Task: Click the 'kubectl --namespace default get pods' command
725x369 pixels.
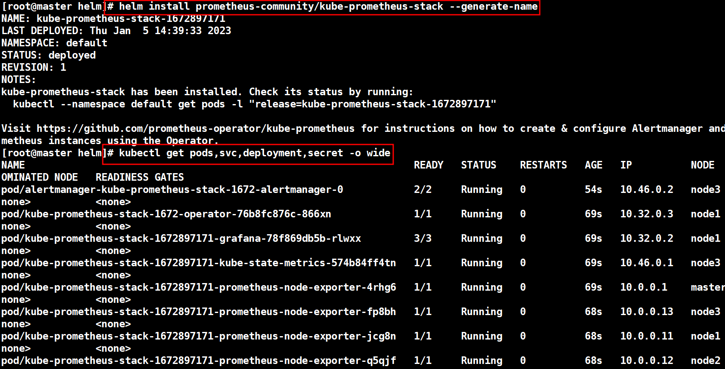Action: coord(255,104)
